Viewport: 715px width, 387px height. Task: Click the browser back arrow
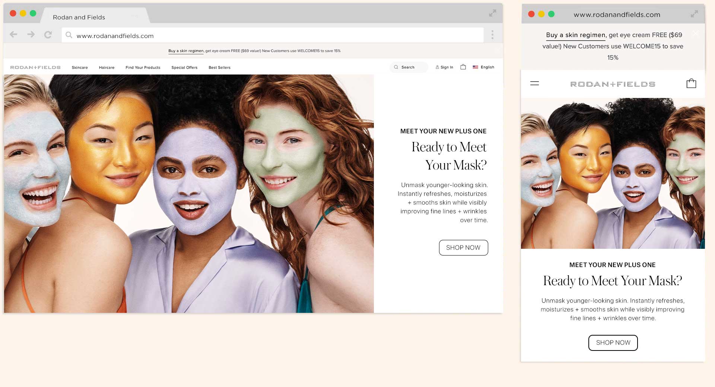click(14, 35)
